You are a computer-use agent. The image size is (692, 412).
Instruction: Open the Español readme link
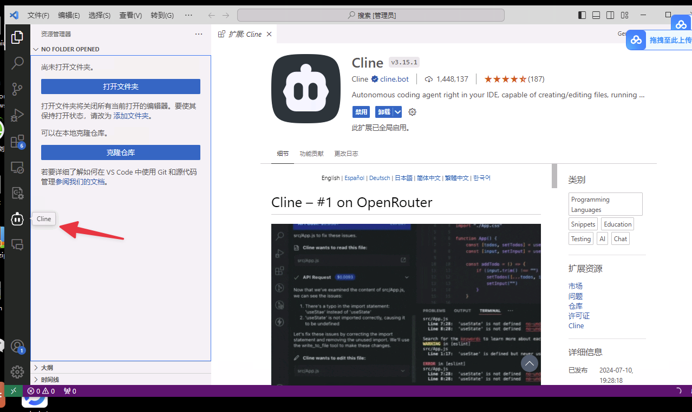[355, 178]
